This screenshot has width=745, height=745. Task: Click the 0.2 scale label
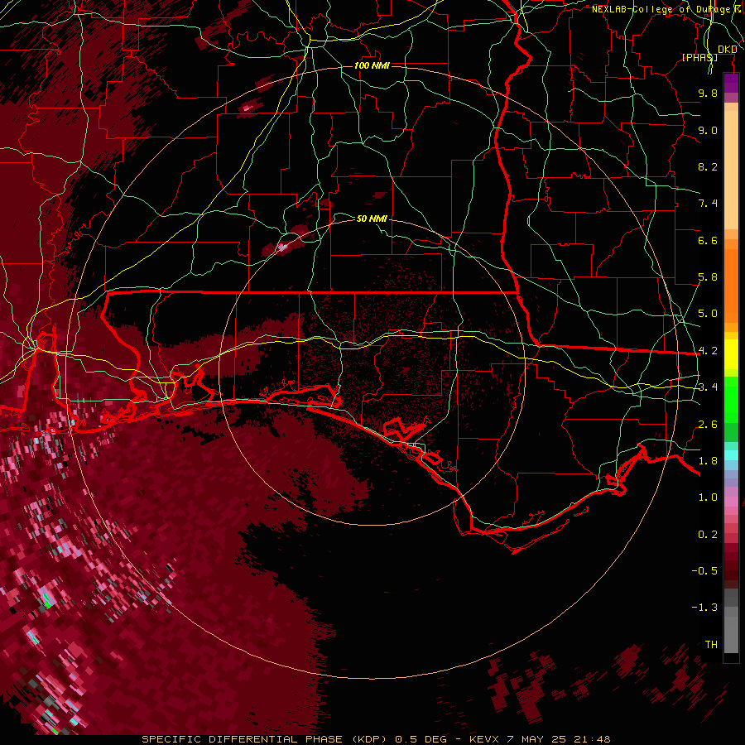point(708,535)
